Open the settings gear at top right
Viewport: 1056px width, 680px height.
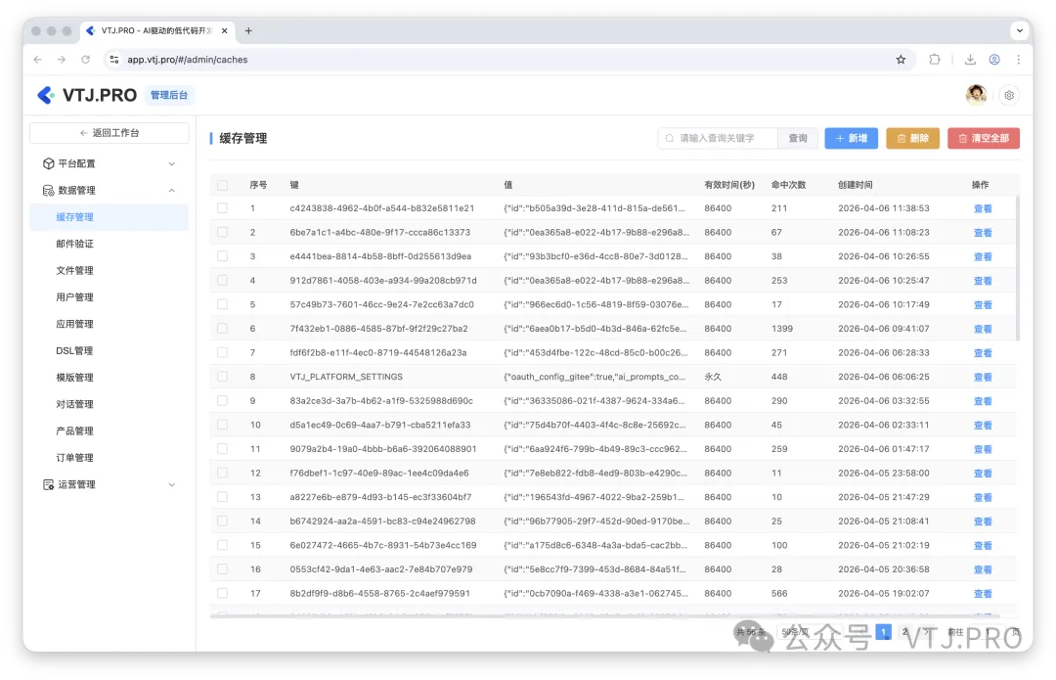(1009, 94)
